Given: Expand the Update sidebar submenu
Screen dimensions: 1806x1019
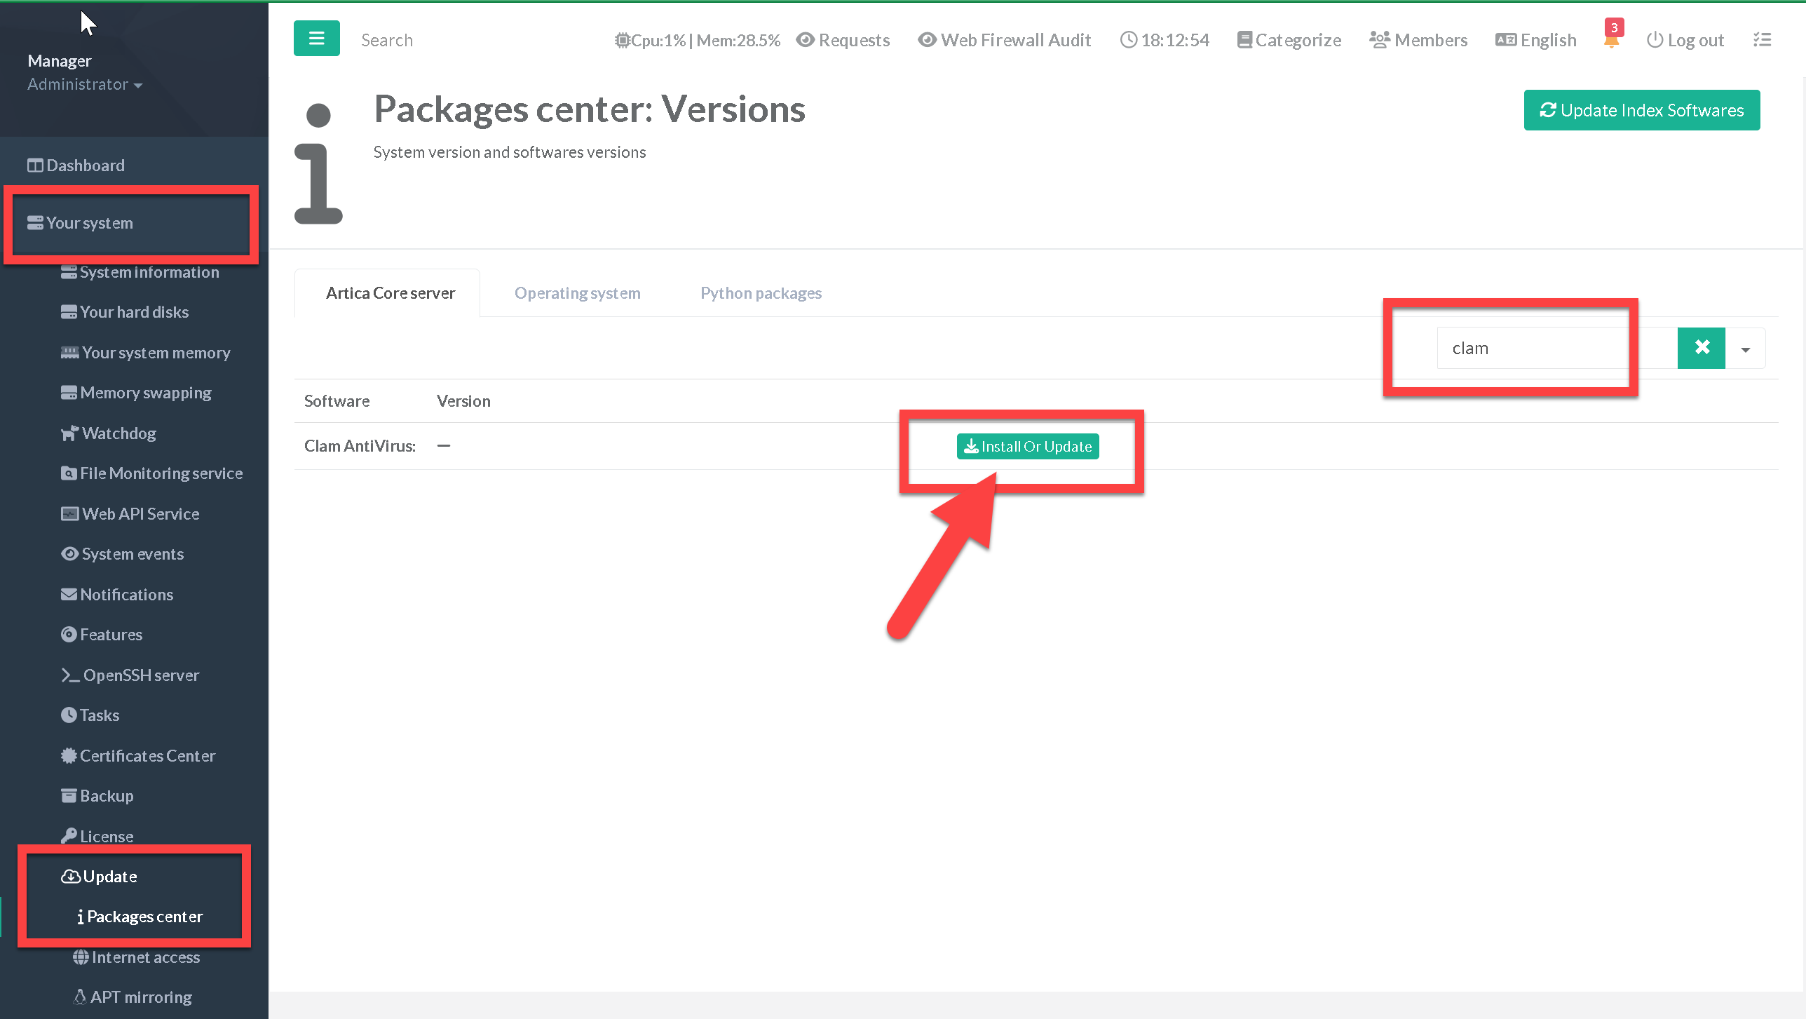Looking at the screenshot, I should 109,877.
